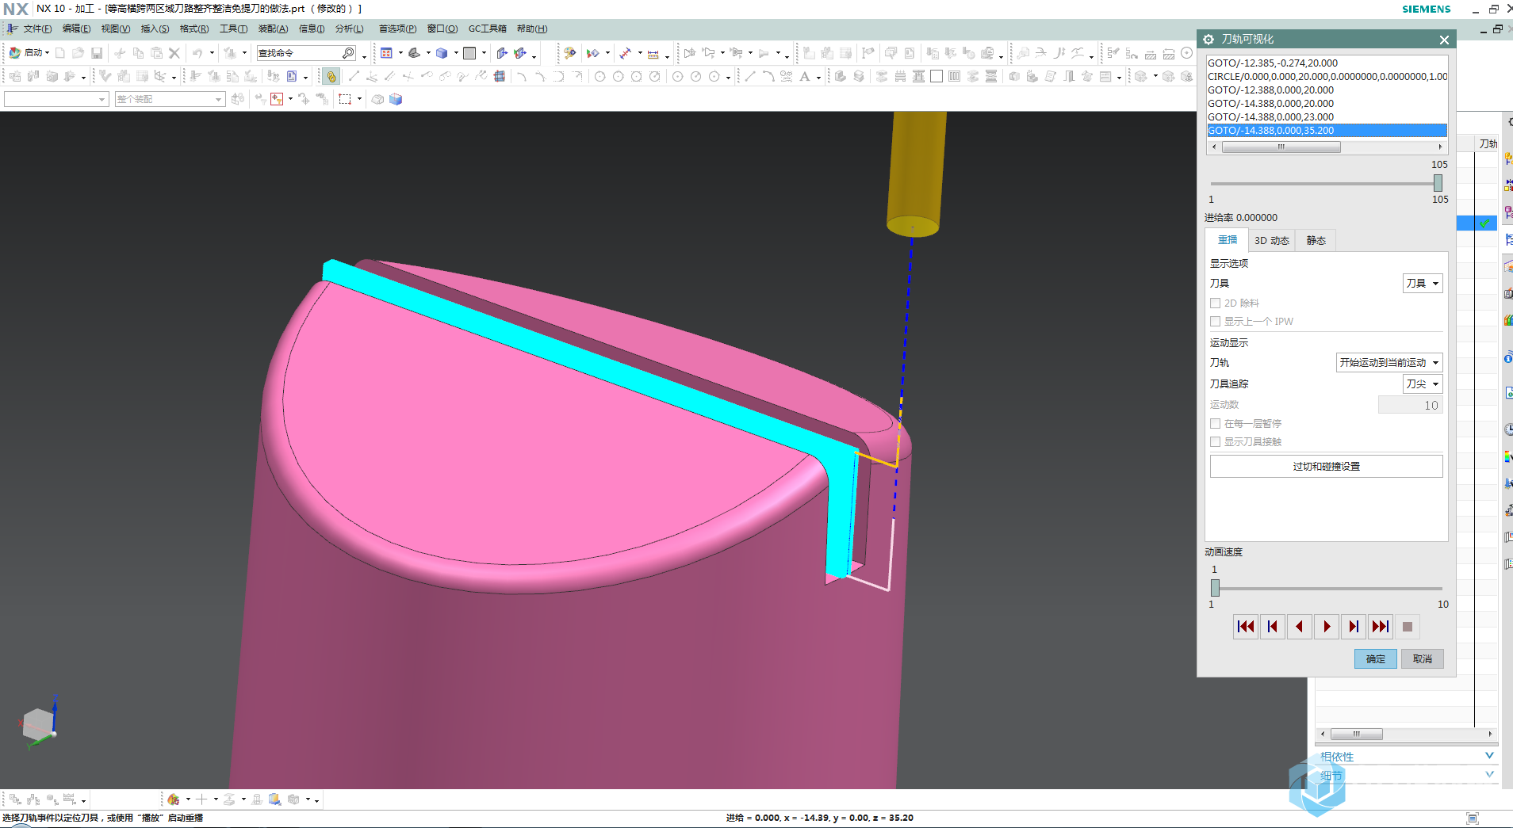
Task: Enable the 2D 除料 checkbox
Action: pos(1215,303)
